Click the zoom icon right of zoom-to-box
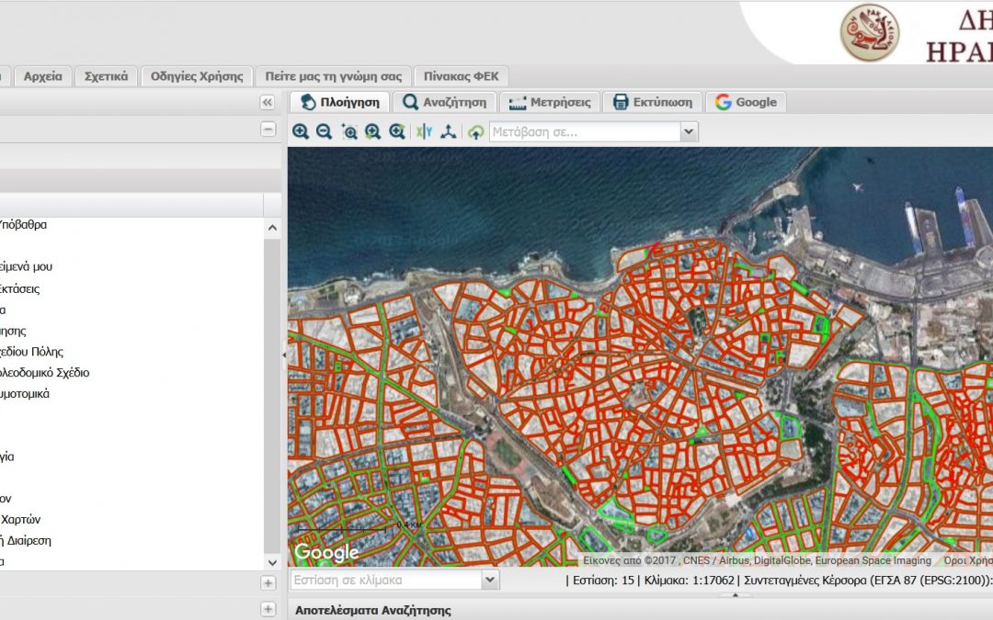Viewport: 993px width, 620px height. [373, 131]
